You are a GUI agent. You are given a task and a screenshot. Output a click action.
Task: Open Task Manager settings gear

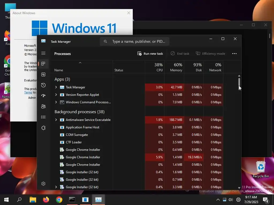point(43,184)
